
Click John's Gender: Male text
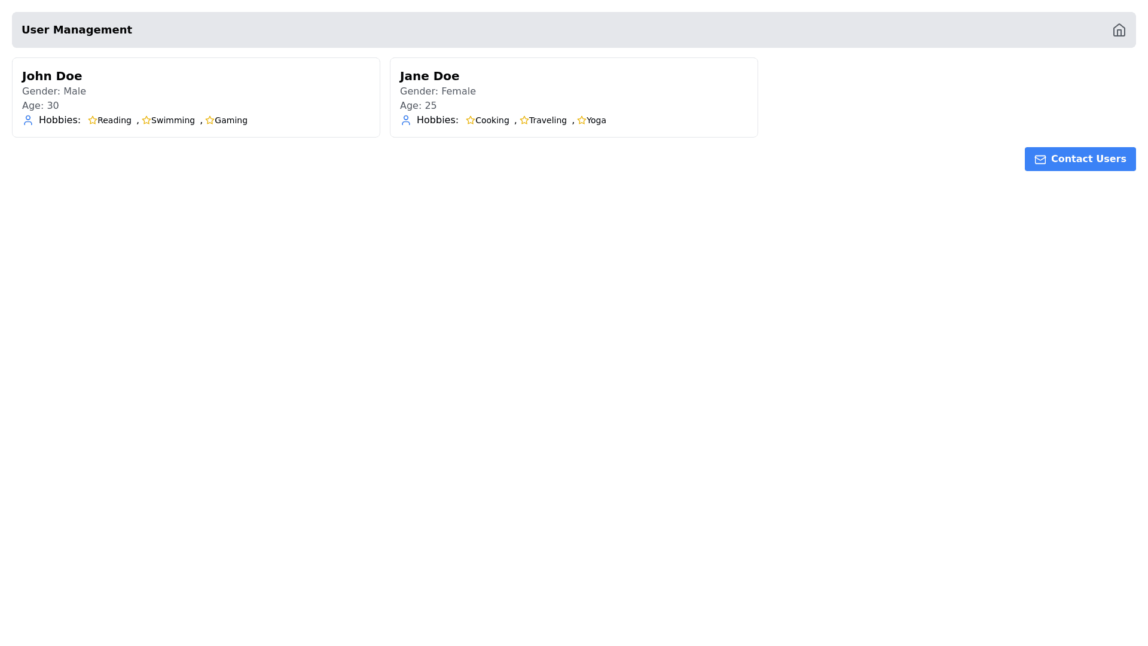54,92
